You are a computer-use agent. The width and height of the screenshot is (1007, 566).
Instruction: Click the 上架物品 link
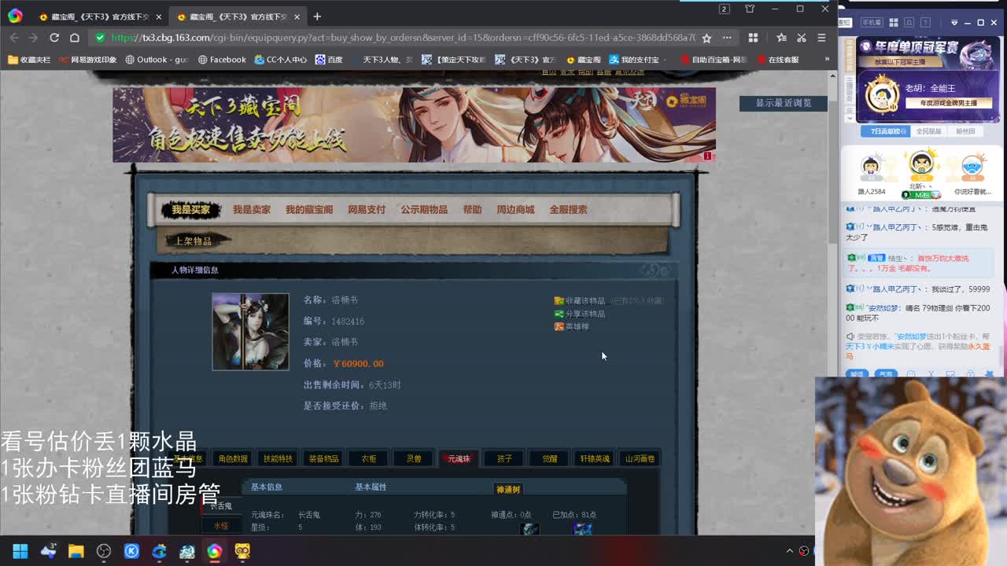[197, 240]
